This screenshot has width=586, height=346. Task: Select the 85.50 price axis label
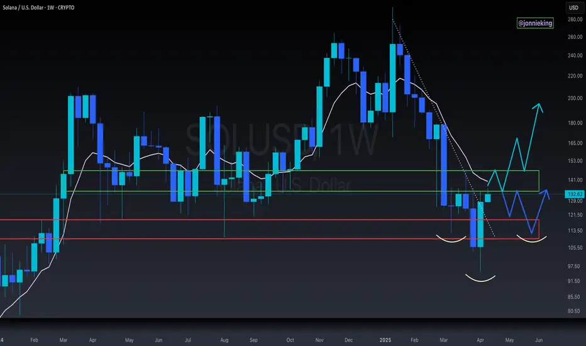click(x=575, y=297)
